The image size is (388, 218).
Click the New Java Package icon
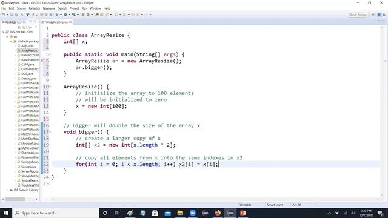click(x=83, y=15)
